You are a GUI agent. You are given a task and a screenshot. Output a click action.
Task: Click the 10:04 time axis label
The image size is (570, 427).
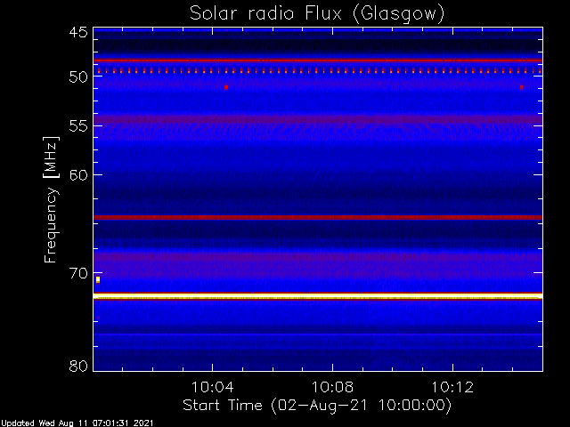click(x=212, y=387)
